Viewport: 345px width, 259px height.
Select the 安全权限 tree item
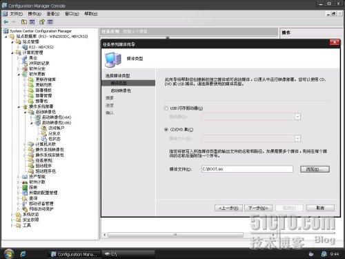[30, 220]
